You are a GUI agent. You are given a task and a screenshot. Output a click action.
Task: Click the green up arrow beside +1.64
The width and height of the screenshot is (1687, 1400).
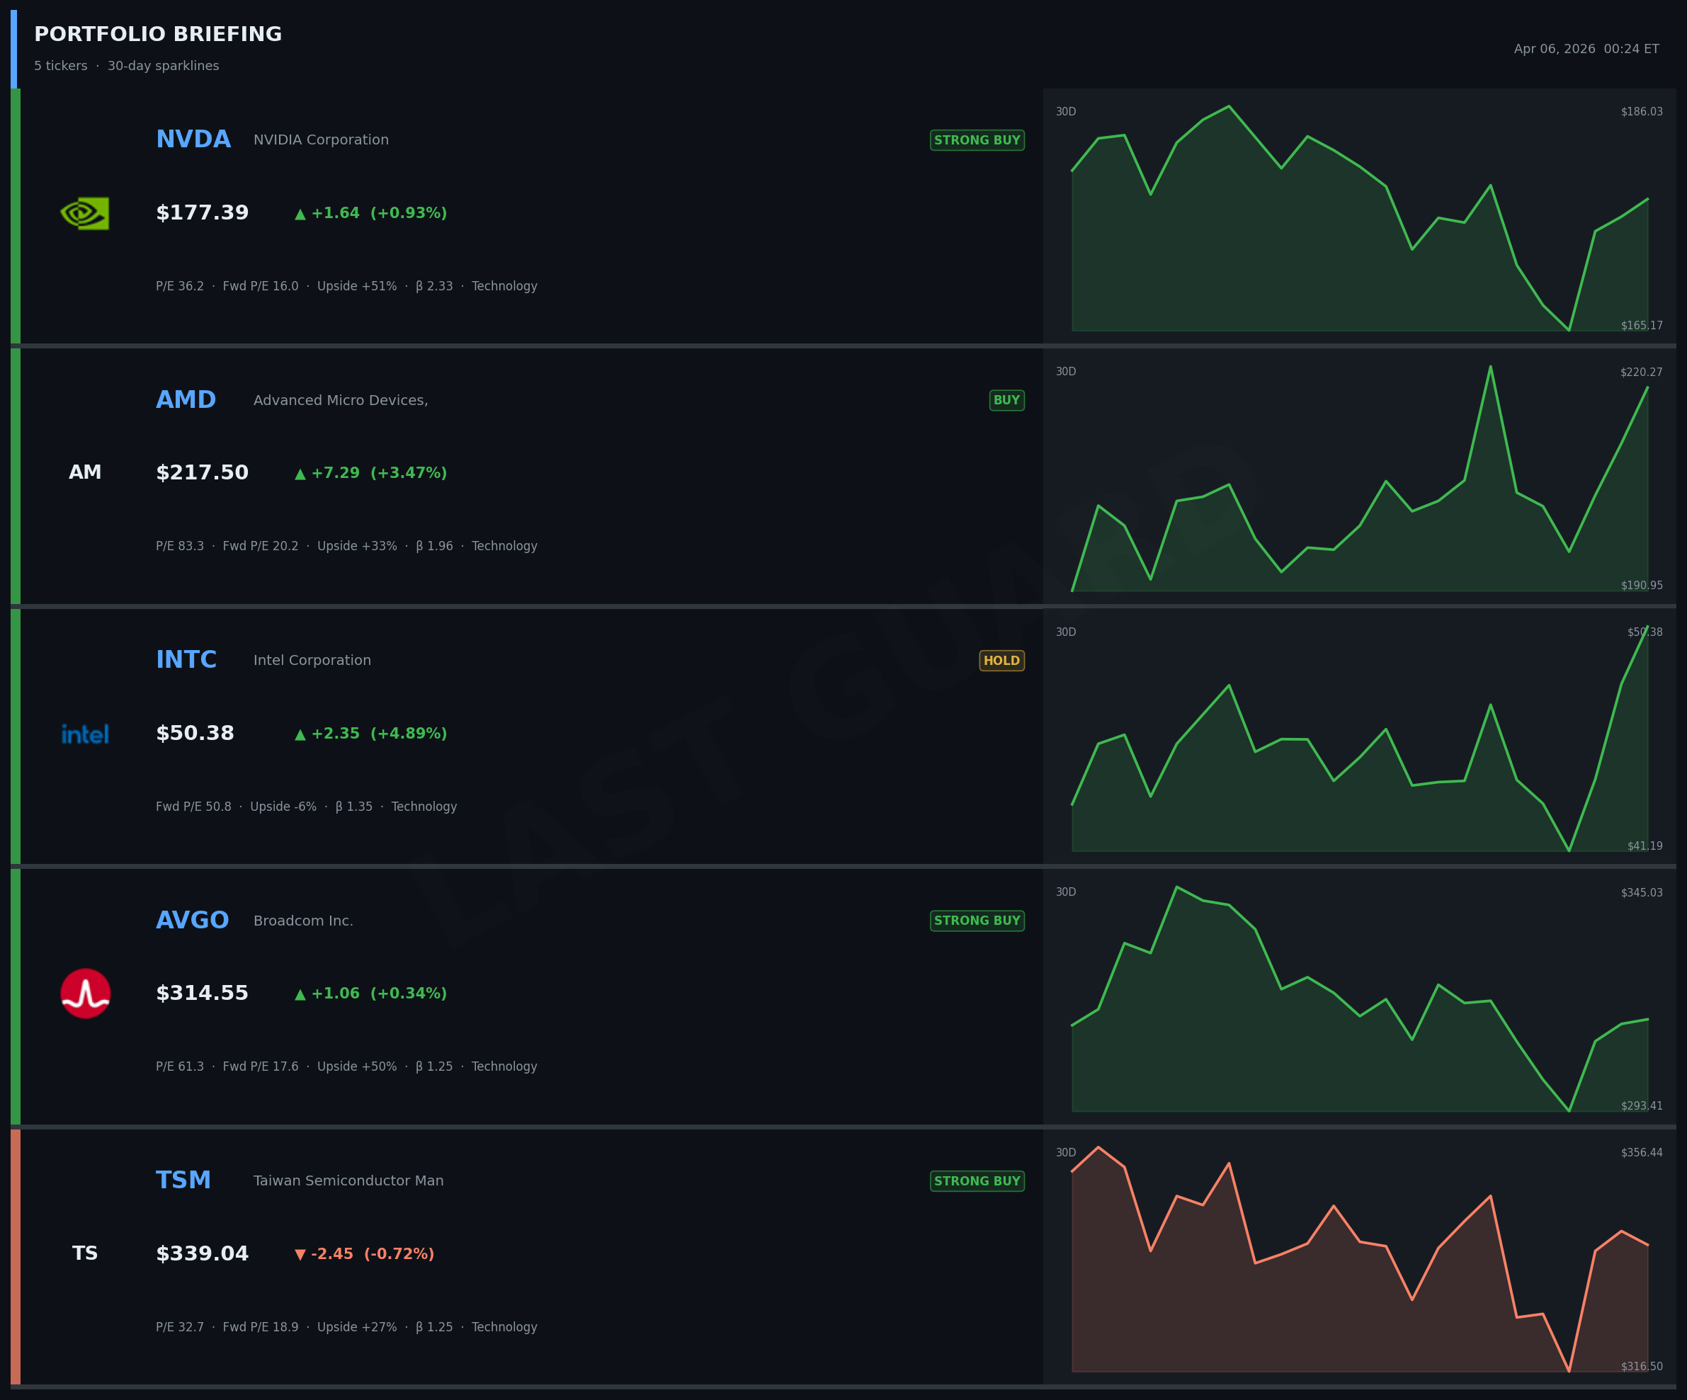[x=300, y=215]
